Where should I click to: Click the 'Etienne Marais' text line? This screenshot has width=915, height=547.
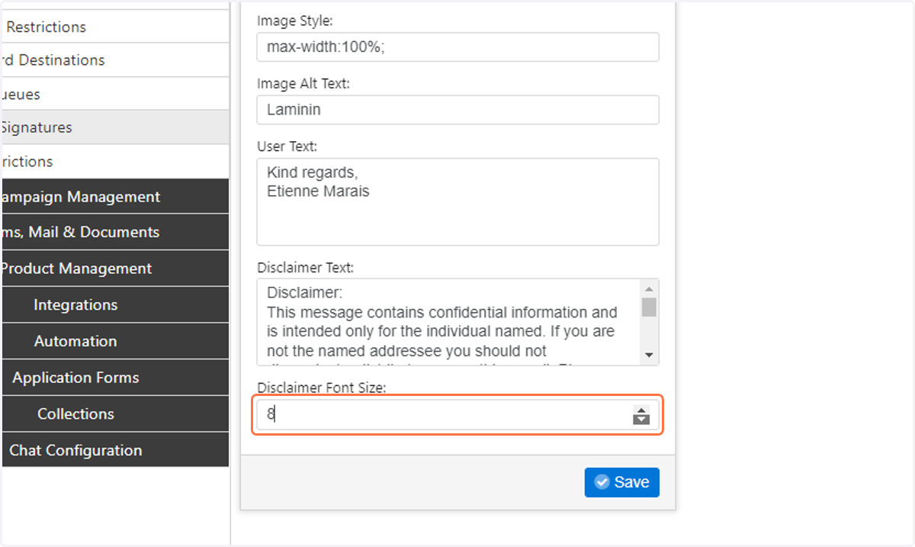coord(318,191)
